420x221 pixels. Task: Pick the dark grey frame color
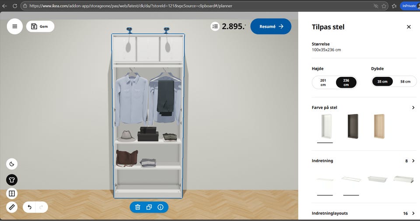tap(353, 126)
